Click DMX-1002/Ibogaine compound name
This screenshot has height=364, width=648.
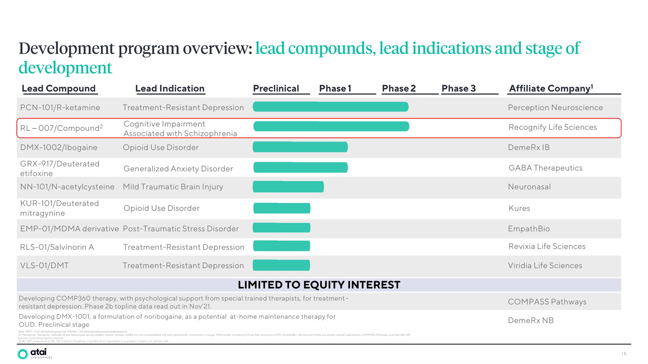[x=59, y=148]
